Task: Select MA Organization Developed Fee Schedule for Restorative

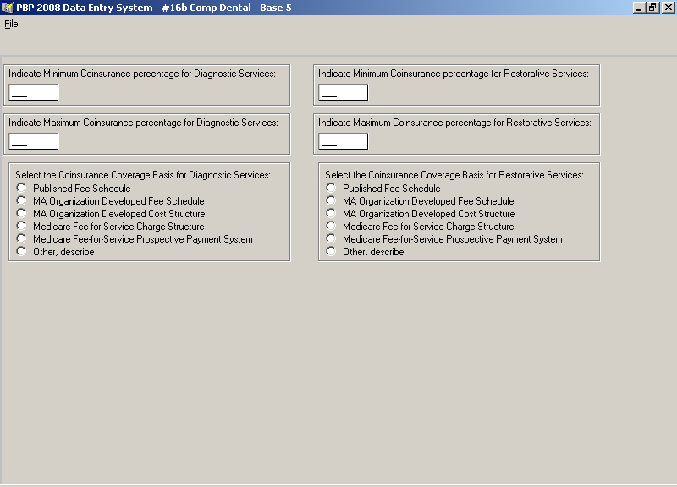Action: [x=331, y=200]
